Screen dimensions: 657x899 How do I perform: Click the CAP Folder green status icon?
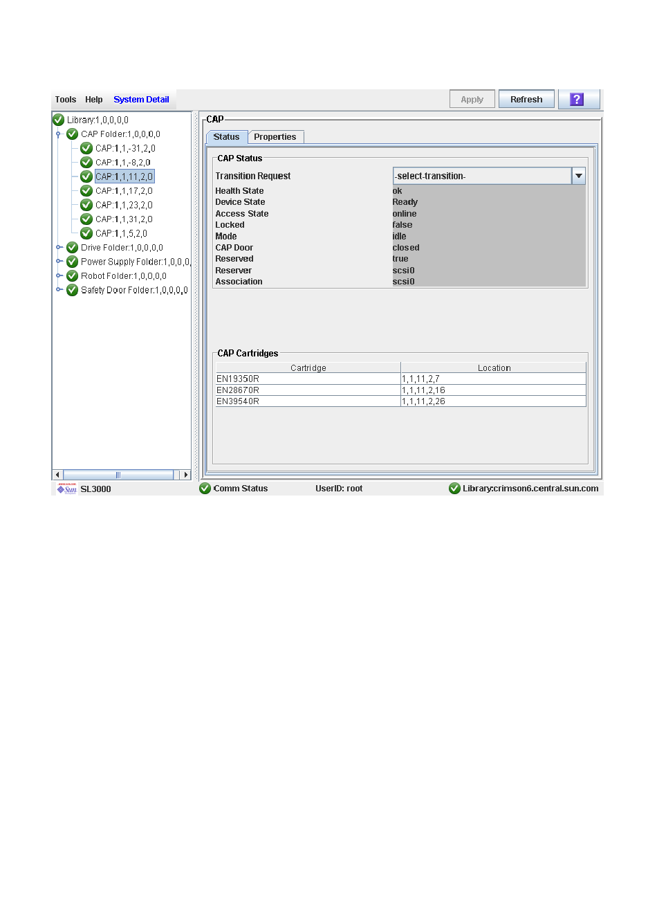tap(73, 134)
